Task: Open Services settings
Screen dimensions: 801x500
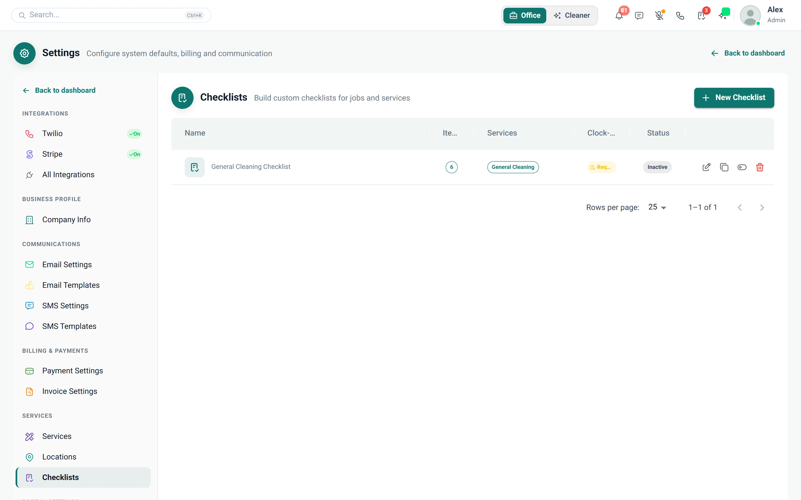Action: [83, 436]
